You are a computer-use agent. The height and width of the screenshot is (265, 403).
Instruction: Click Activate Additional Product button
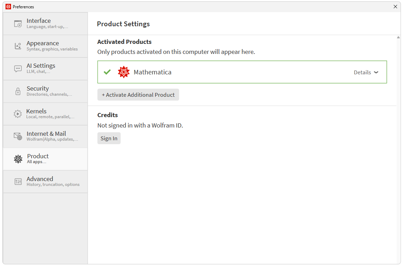click(138, 95)
